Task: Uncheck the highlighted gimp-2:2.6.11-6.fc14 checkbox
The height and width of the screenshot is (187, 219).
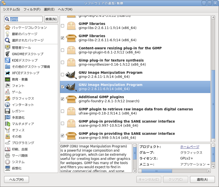Action: [62, 87]
